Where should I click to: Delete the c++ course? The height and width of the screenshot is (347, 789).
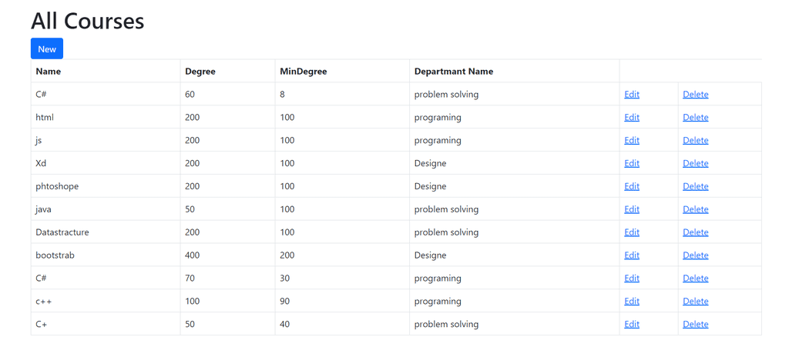(696, 302)
